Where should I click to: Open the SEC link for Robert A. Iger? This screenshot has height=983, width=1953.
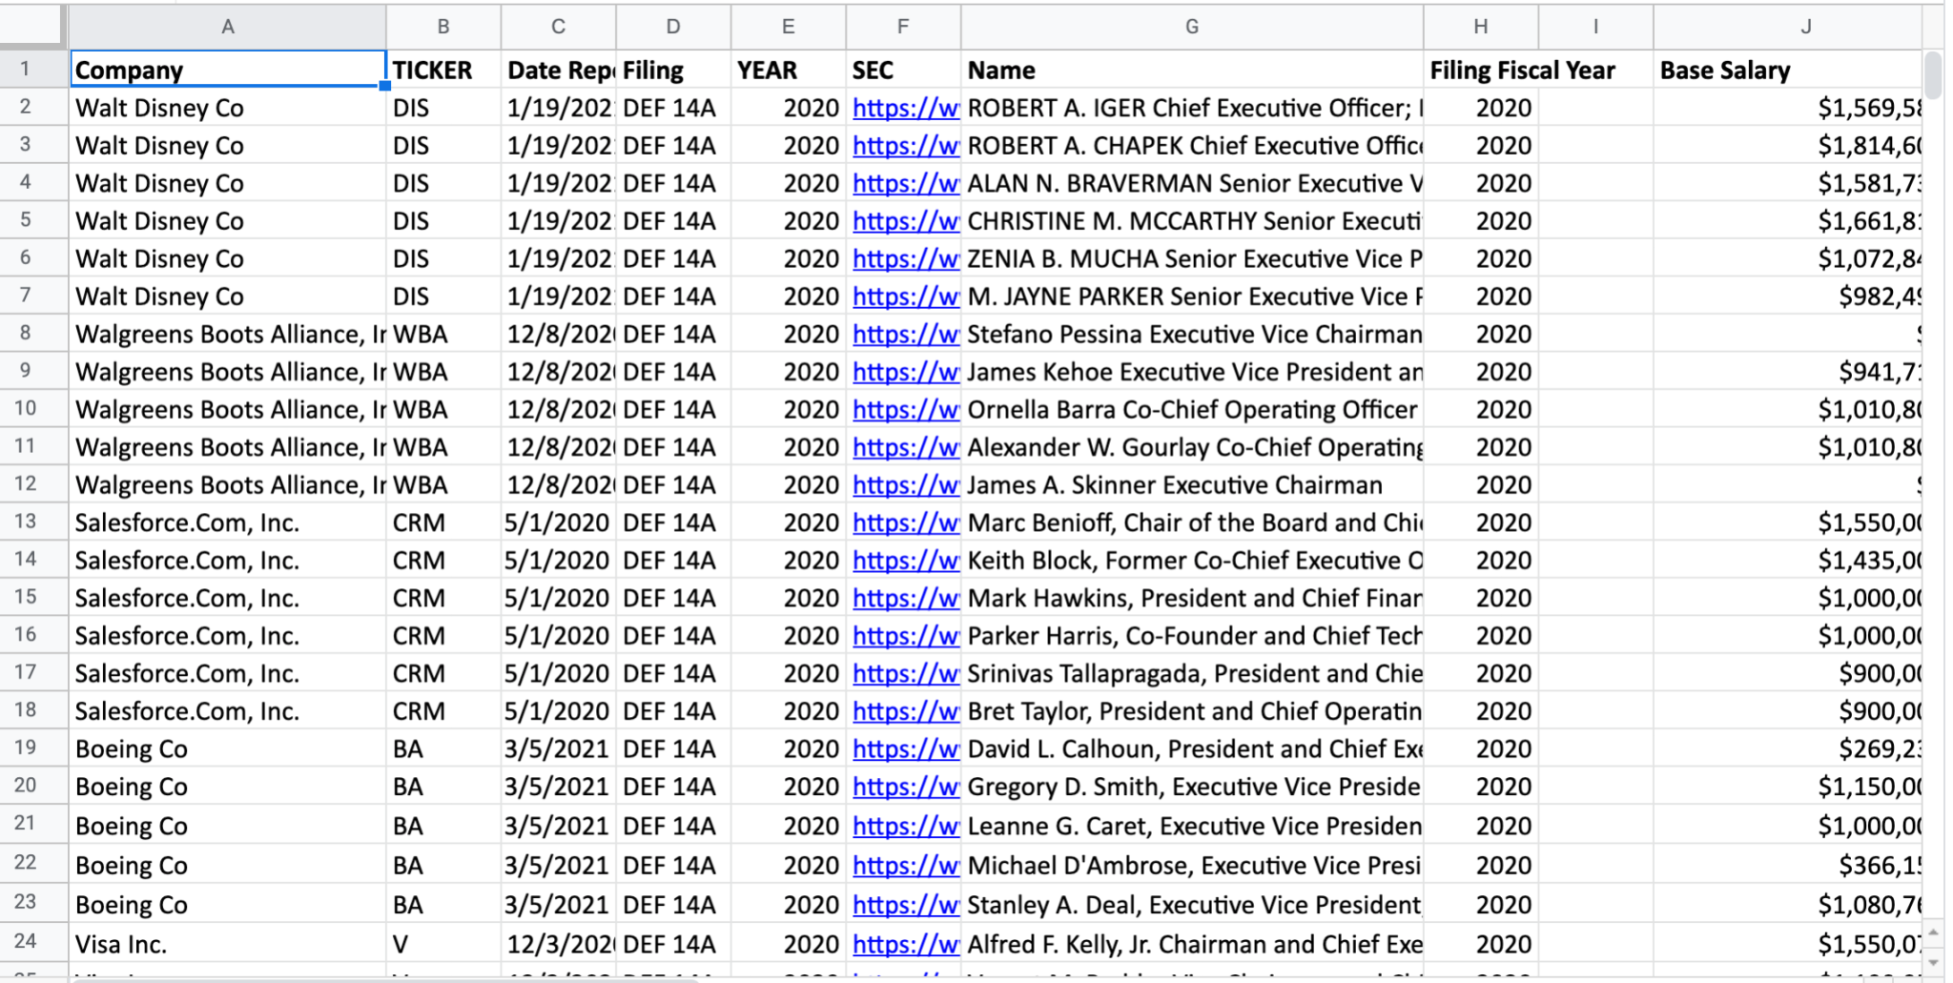[904, 108]
